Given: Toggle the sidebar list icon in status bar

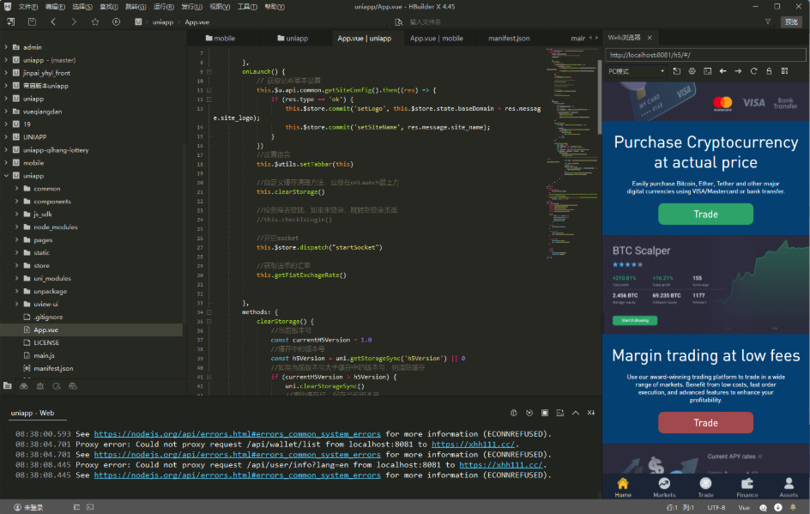Looking at the screenshot, I should 76,507.
